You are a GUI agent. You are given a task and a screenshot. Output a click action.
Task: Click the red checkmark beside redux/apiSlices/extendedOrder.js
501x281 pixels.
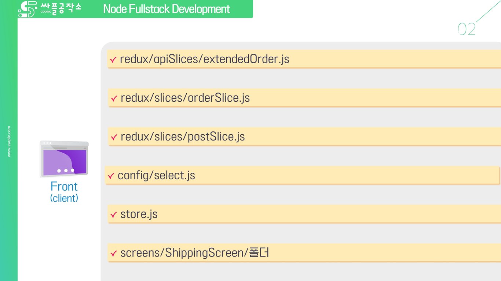click(113, 60)
